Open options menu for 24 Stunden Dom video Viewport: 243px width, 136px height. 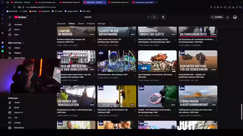(x=135, y=75)
